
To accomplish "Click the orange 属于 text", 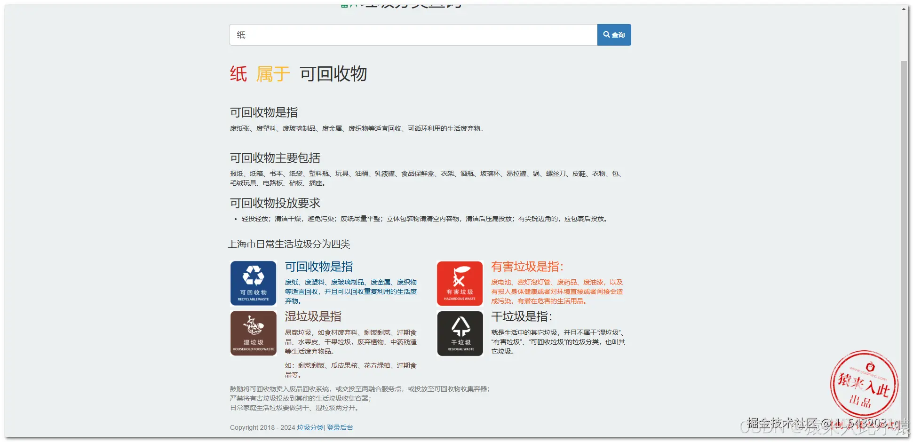I will point(273,74).
